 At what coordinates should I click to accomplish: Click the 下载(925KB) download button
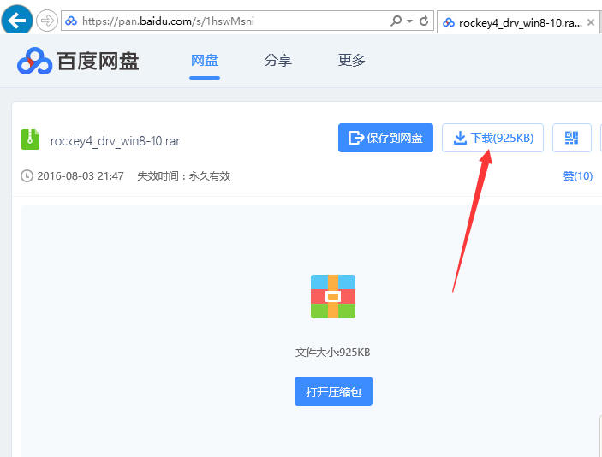492,138
